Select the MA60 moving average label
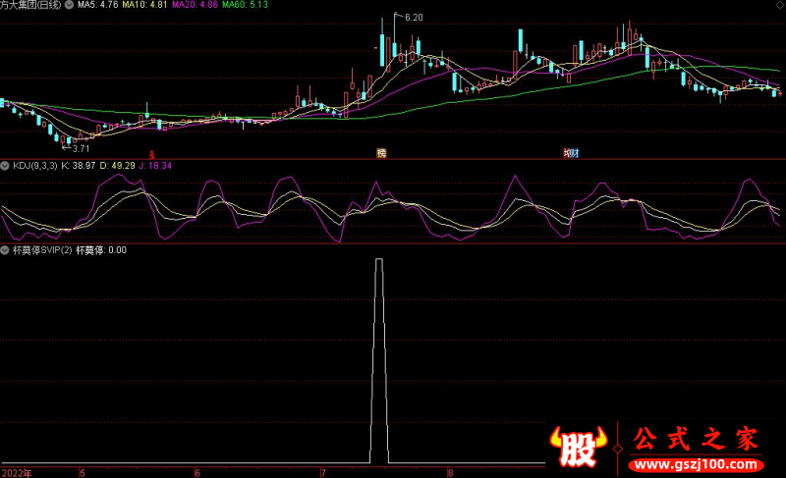786x478 pixels. point(245,6)
